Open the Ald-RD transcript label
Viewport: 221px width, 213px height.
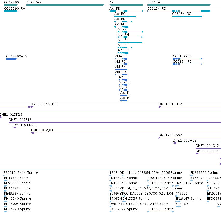pyautogui.click(x=120, y=24)
